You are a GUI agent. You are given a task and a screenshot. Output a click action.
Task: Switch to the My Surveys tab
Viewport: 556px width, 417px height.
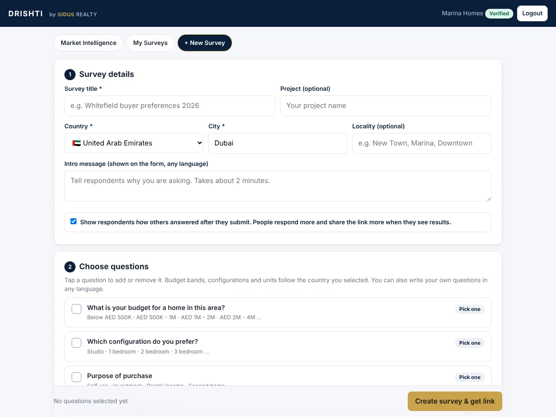[x=150, y=43]
